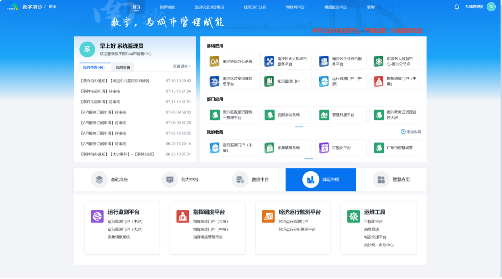Open 事件挂起申请 item dated 07-15 16:21:04
This screenshot has width=502, height=279.
tap(135, 91)
